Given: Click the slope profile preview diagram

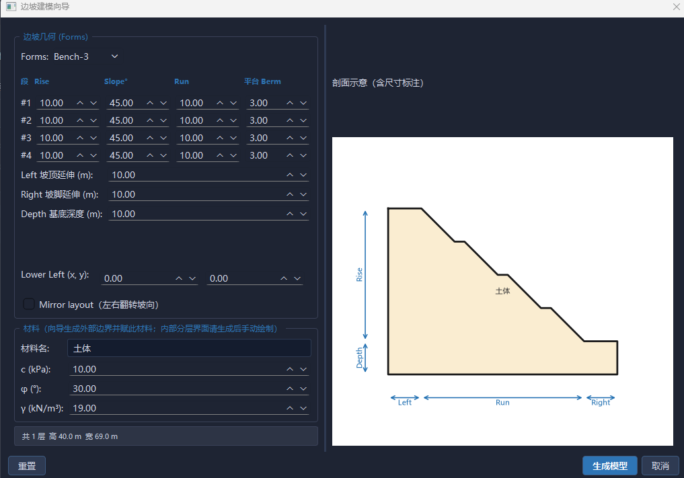Looking at the screenshot, I should (502, 291).
